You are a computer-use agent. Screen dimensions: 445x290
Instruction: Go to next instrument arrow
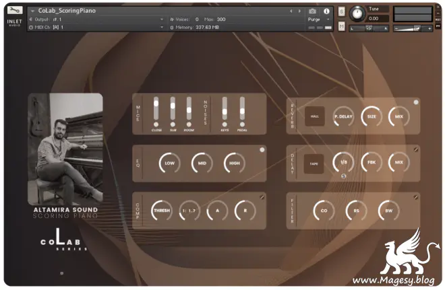(299, 11)
